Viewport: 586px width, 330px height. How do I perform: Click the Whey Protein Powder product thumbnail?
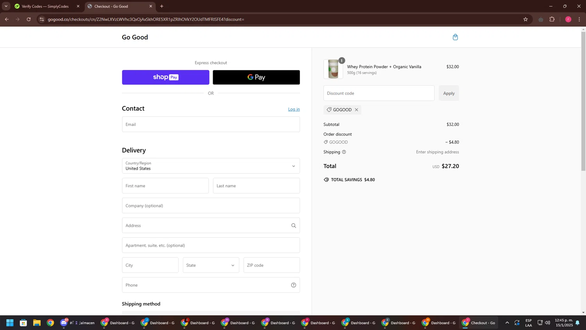pos(333,69)
